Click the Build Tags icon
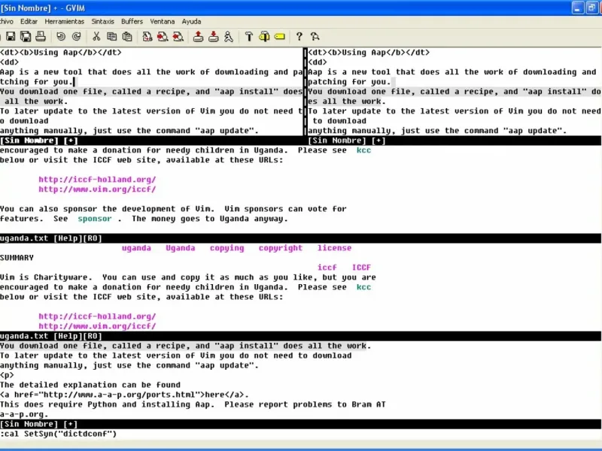Viewport: 602px width, 451px height. 264,36
